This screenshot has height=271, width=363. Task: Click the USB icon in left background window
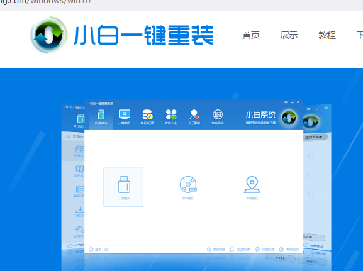click(x=81, y=119)
